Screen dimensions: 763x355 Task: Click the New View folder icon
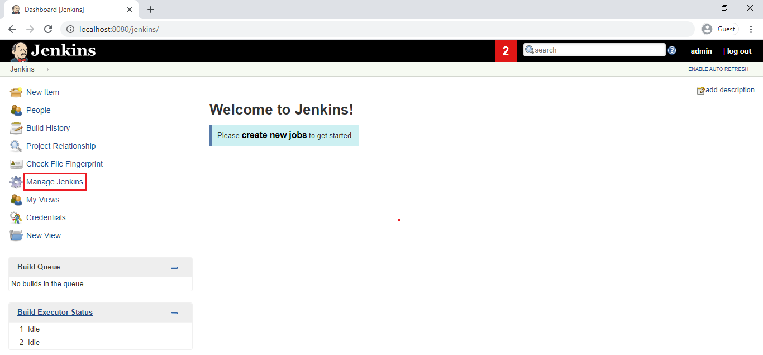(16, 235)
